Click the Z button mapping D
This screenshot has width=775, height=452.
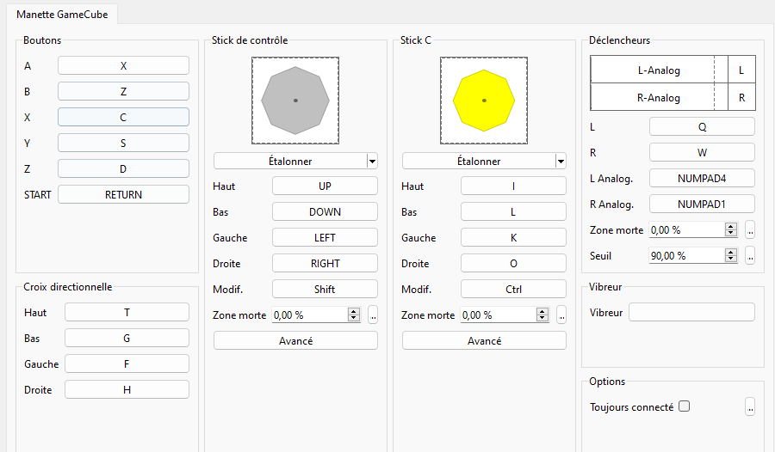[x=123, y=168]
